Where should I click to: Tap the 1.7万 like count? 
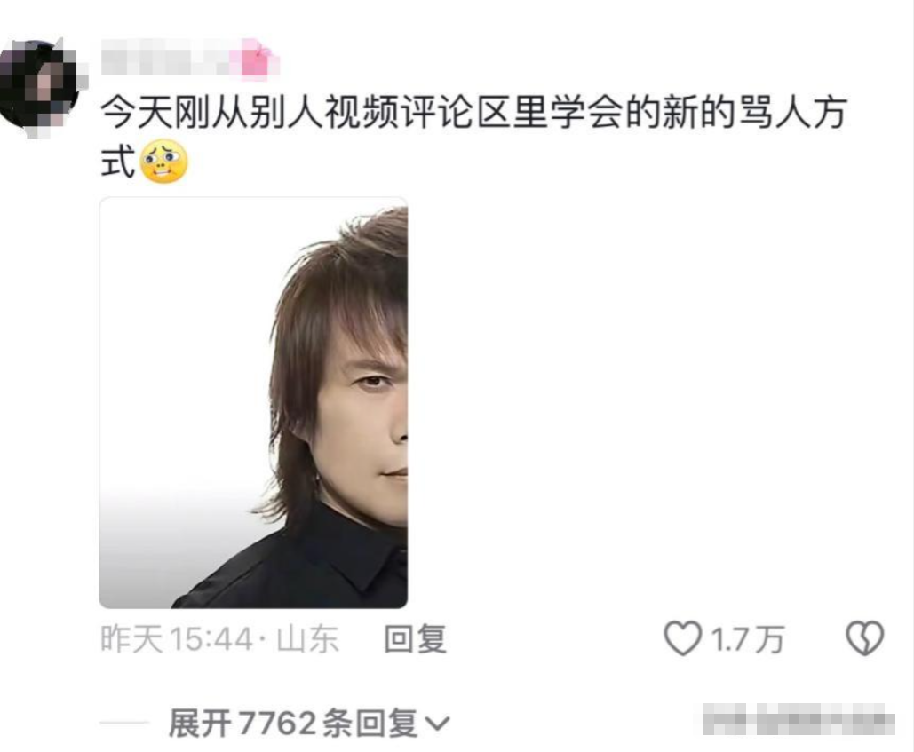pos(747,639)
